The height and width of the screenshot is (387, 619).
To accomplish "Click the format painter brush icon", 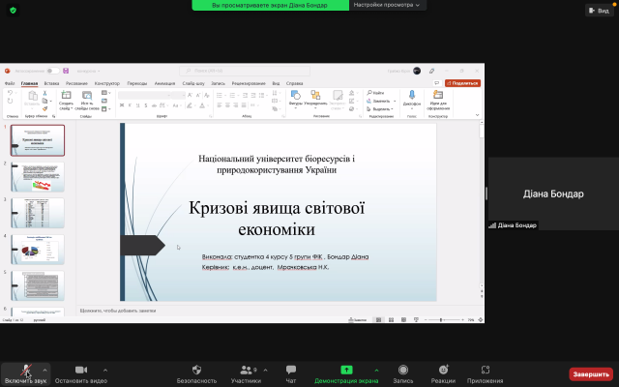I will coord(45,108).
